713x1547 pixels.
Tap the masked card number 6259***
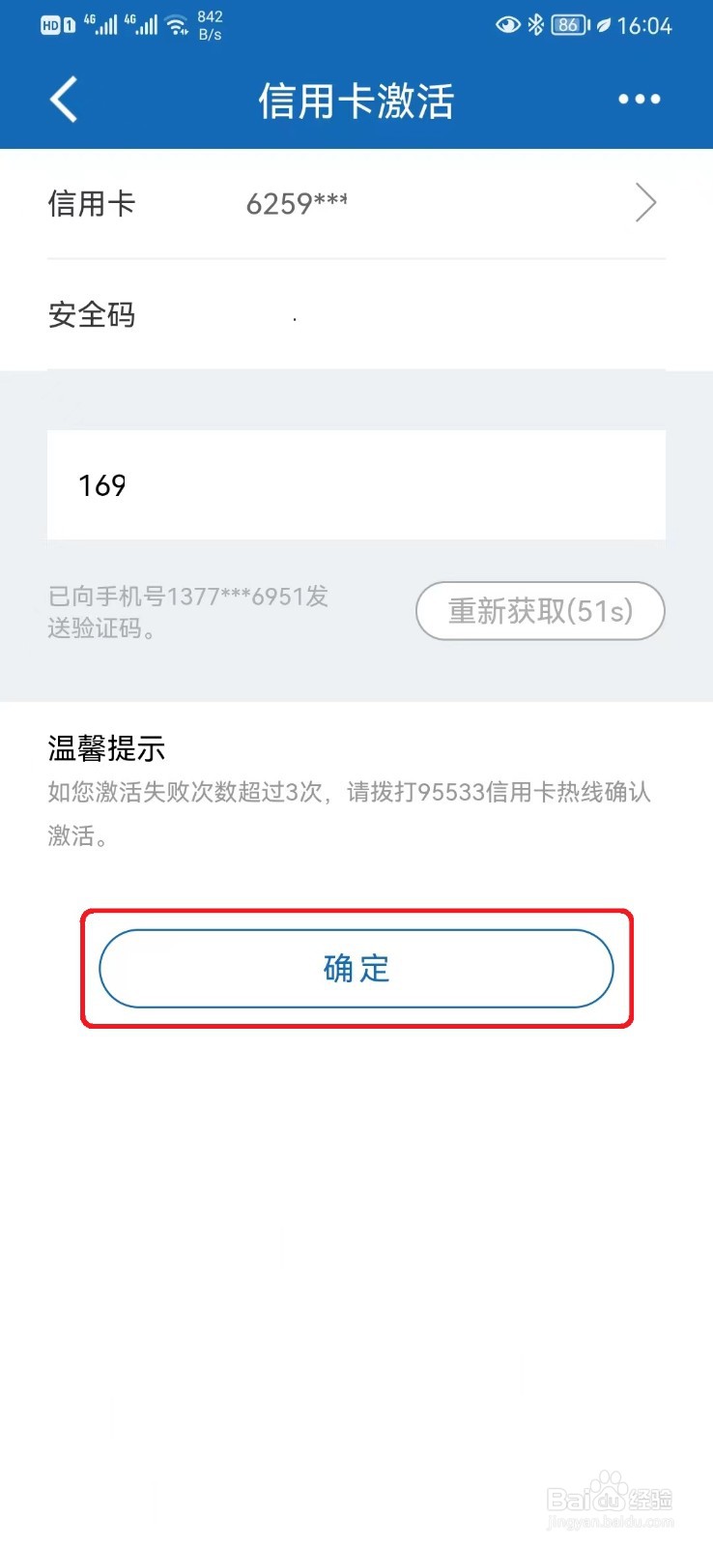pos(297,204)
